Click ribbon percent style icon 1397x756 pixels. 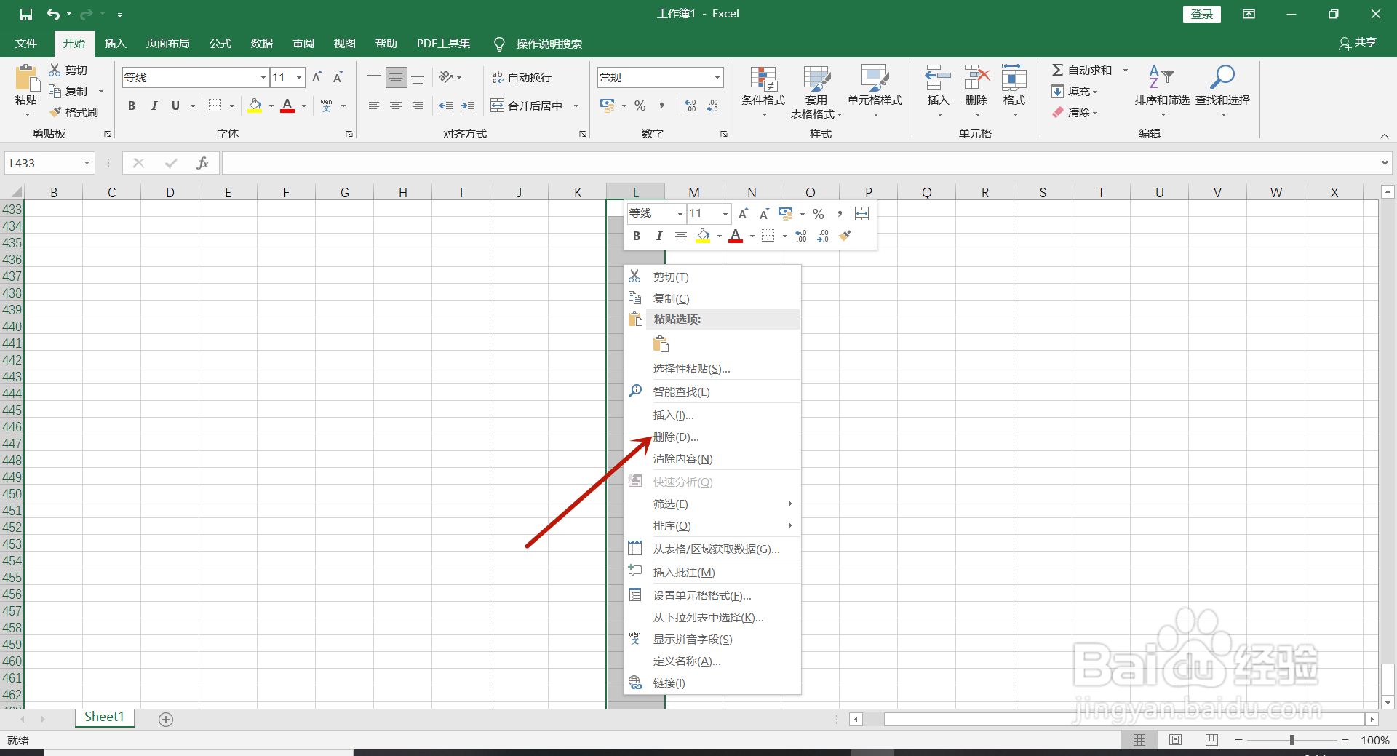640,106
